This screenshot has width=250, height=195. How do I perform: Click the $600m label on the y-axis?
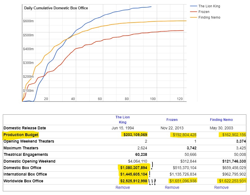pyautogui.click(x=28, y=21)
